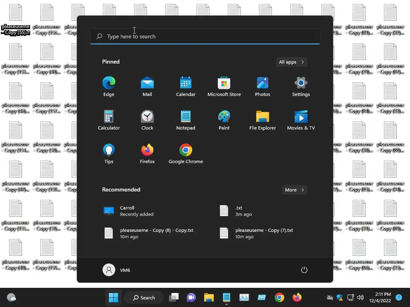Launch the Clock app
Screen dimensions: 410x307
click(x=147, y=120)
